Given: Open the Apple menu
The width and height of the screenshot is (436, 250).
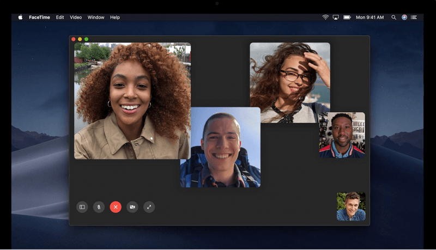Looking at the screenshot, I should [x=20, y=17].
